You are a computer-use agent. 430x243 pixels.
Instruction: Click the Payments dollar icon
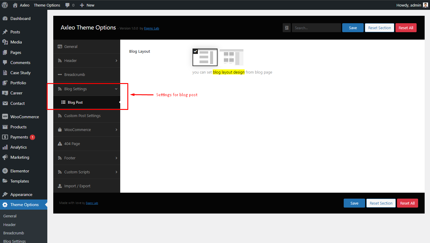click(x=5, y=137)
